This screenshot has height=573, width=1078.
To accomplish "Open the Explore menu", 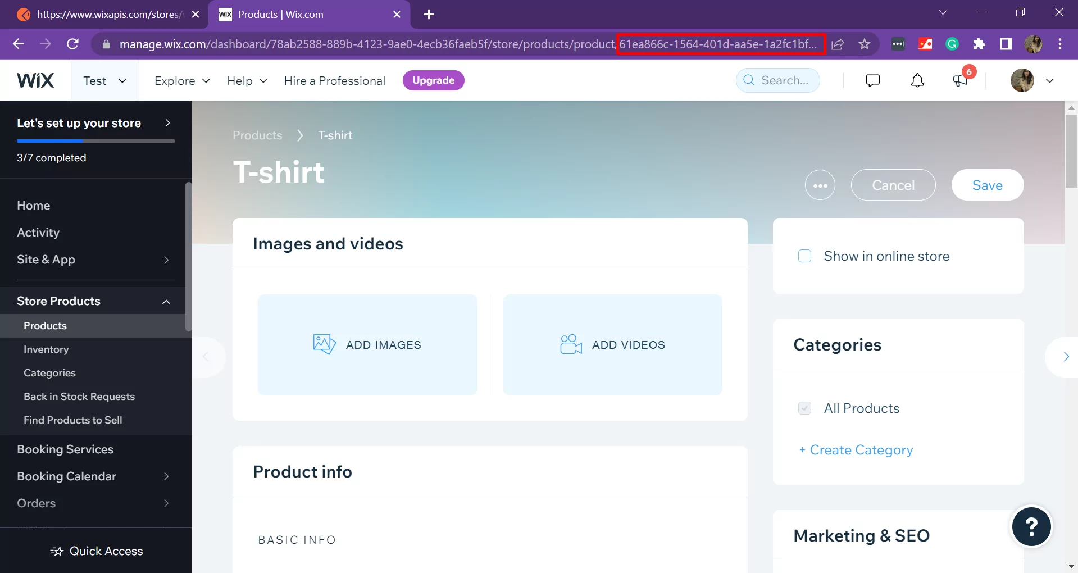I will [x=181, y=80].
